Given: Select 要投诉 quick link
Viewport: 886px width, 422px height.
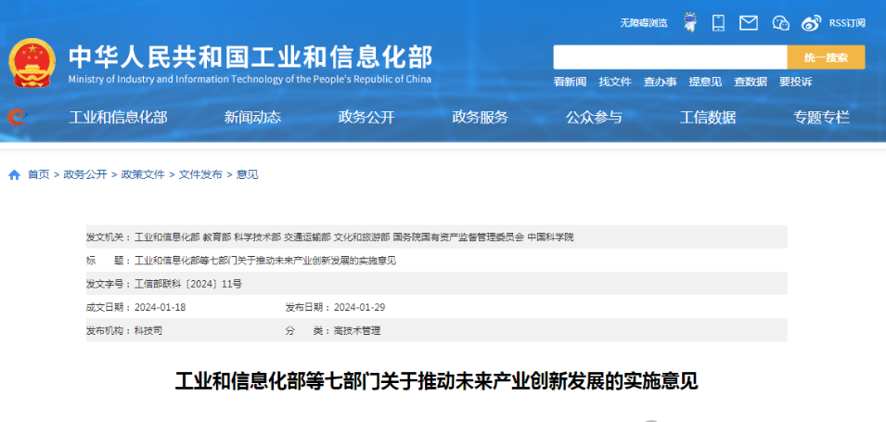Looking at the screenshot, I should pyautogui.click(x=796, y=82).
